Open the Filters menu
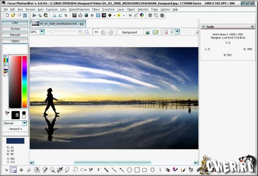This screenshot has height=176, width=258. (96, 10)
